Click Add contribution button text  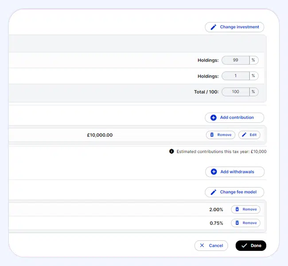coord(237,117)
